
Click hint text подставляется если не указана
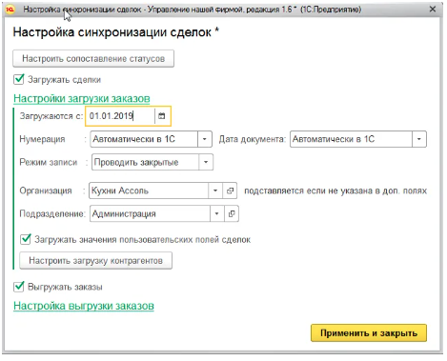[335, 191]
